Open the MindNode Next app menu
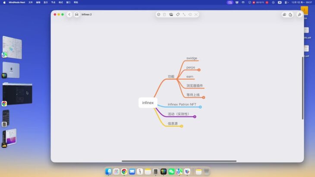Viewport: 315px width, 177px height. coord(17,3)
